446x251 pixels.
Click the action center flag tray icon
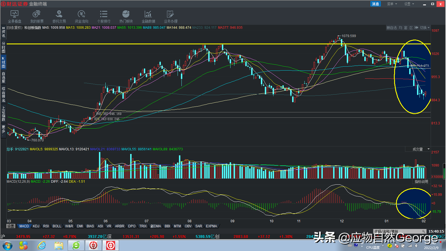396,246
